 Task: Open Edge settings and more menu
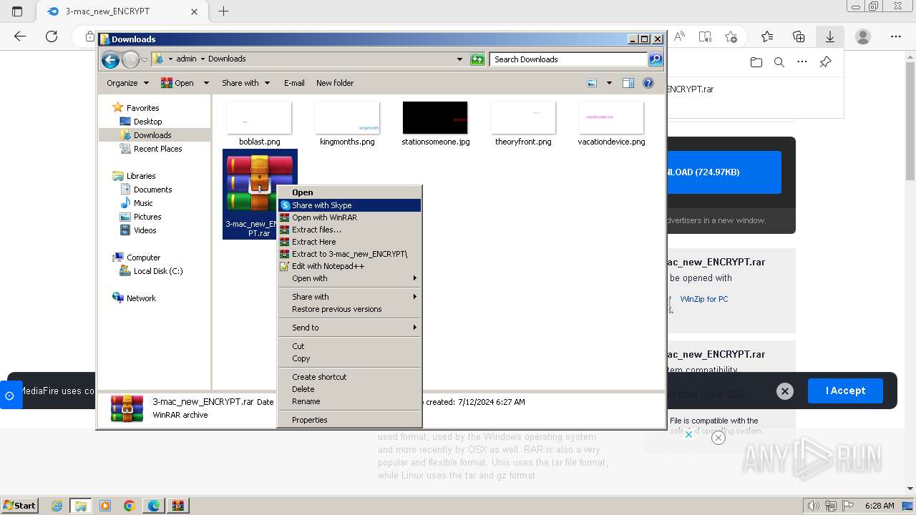pyautogui.click(x=896, y=36)
